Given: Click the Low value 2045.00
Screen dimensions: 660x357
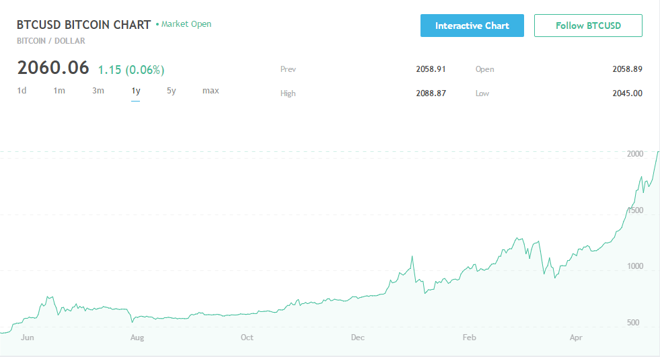Looking at the screenshot, I should 627,93.
